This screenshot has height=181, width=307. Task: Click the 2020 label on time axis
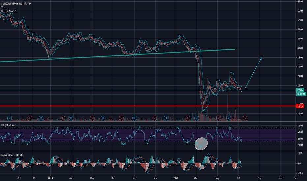tap(176, 178)
